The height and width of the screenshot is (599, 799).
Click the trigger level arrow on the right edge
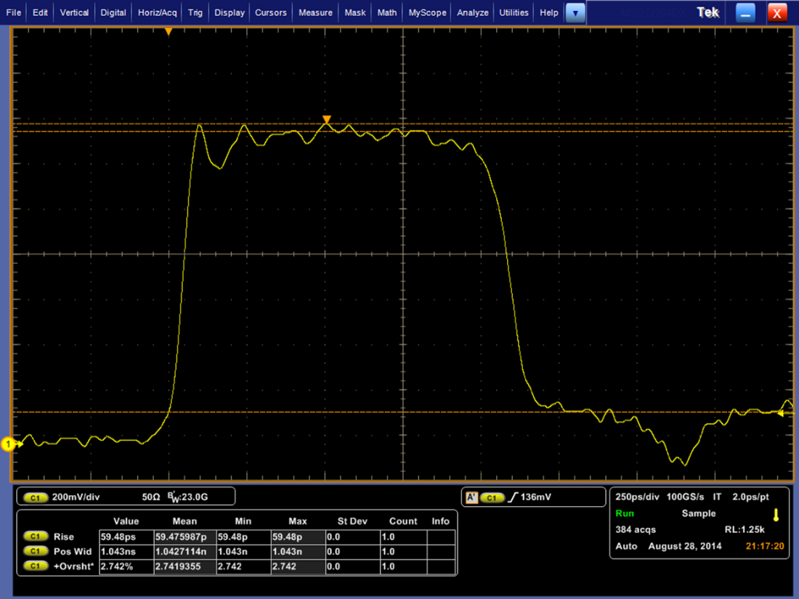(x=780, y=413)
